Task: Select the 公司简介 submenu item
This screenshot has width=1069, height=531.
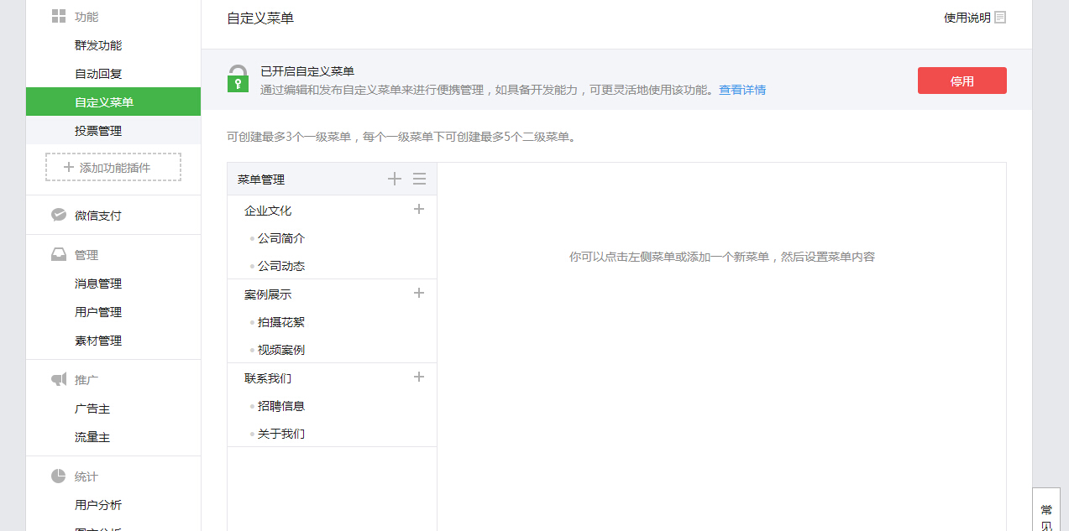Action: [x=281, y=237]
